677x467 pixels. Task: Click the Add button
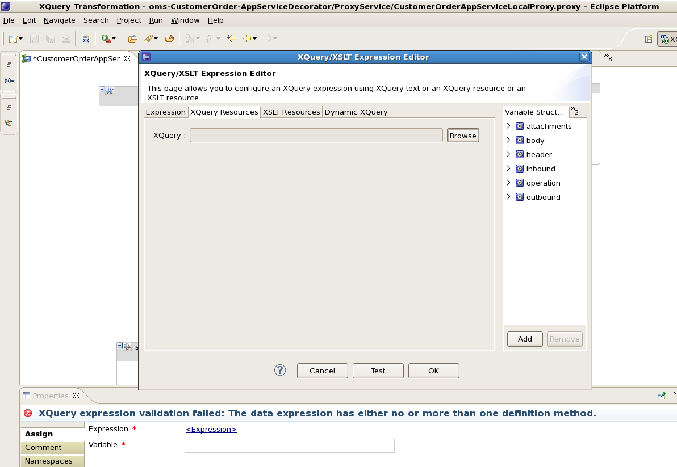pos(525,339)
